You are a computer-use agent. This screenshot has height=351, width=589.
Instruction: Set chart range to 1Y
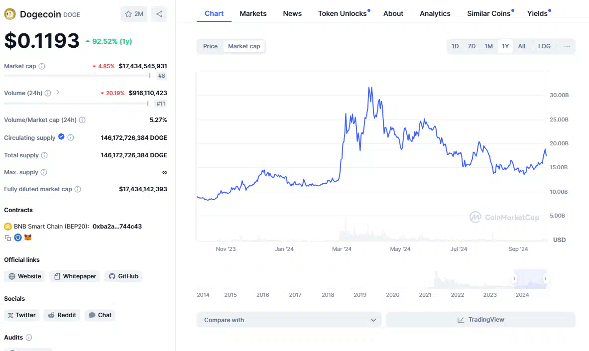[x=505, y=46]
